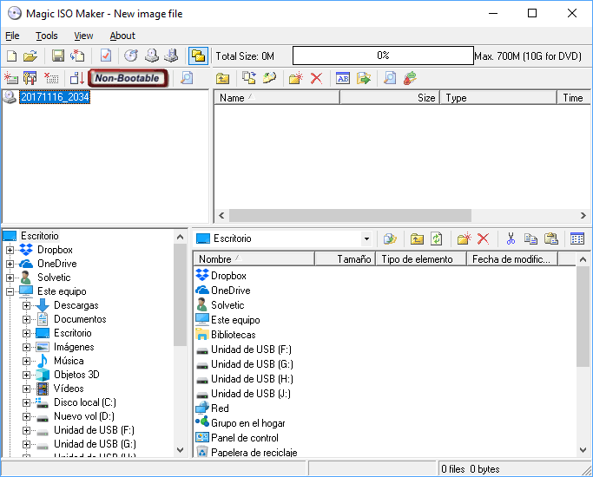This screenshot has height=477, width=593.
Task: Click the Cut scissors icon
Action: point(511,238)
